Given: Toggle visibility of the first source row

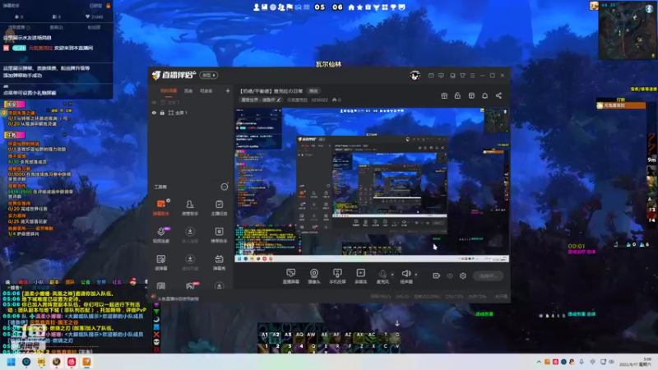Looking at the screenshot, I should [x=154, y=102].
